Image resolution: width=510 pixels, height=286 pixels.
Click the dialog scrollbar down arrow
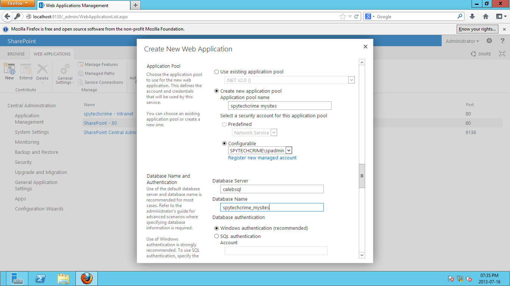[362, 255]
